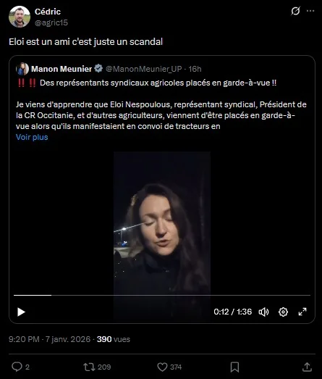Image resolution: width=322 pixels, height=379 pixels.
Task: Seek on the video progress bar
Action: 162,295
